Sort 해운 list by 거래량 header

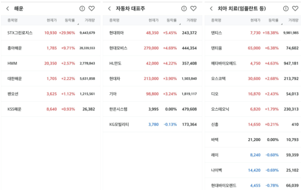(x=90, y=20)
